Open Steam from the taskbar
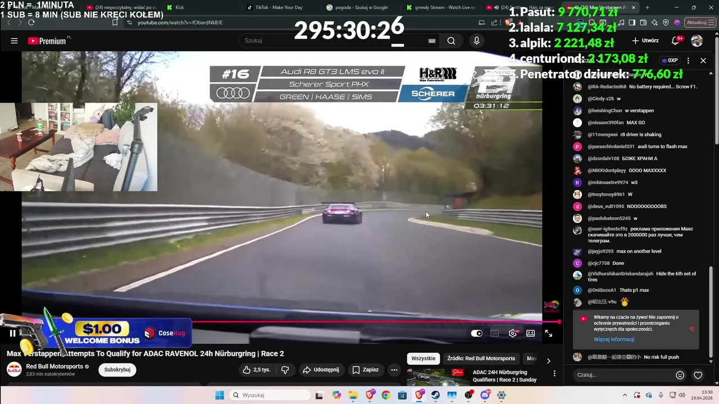Viewport: 719px width, 404px height. point(436,395)
